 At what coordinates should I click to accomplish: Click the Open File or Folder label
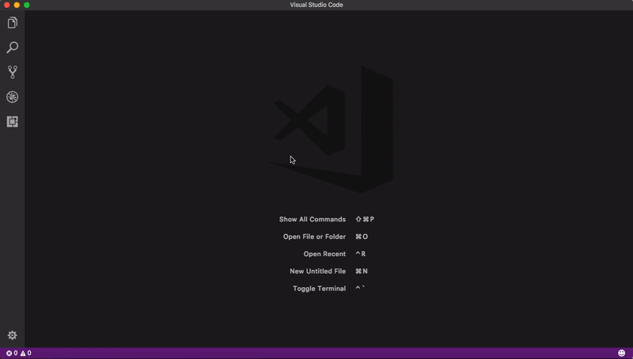314,236
